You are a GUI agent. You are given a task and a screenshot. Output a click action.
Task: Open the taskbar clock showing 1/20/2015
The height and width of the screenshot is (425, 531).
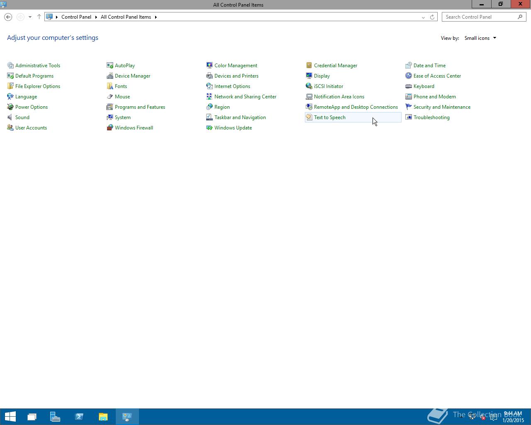(x=513, y=417)
